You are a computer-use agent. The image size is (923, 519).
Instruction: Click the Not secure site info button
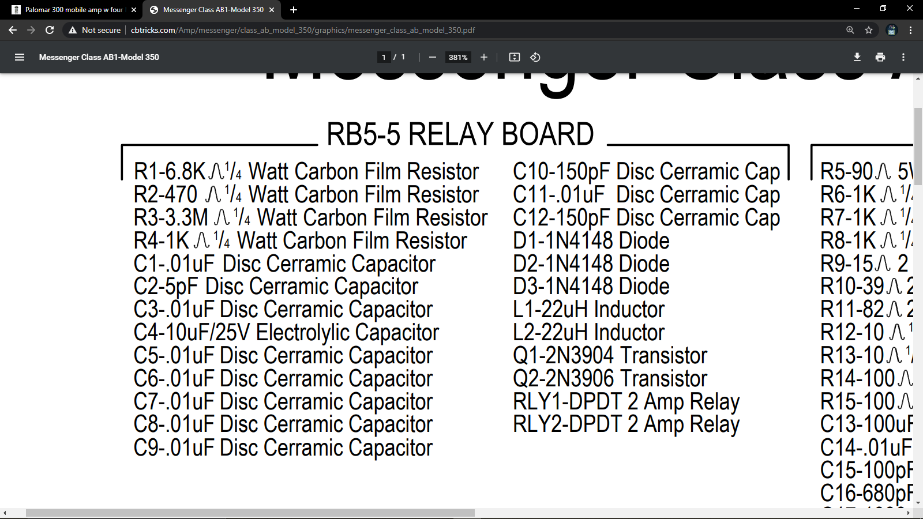coord(95,30)
